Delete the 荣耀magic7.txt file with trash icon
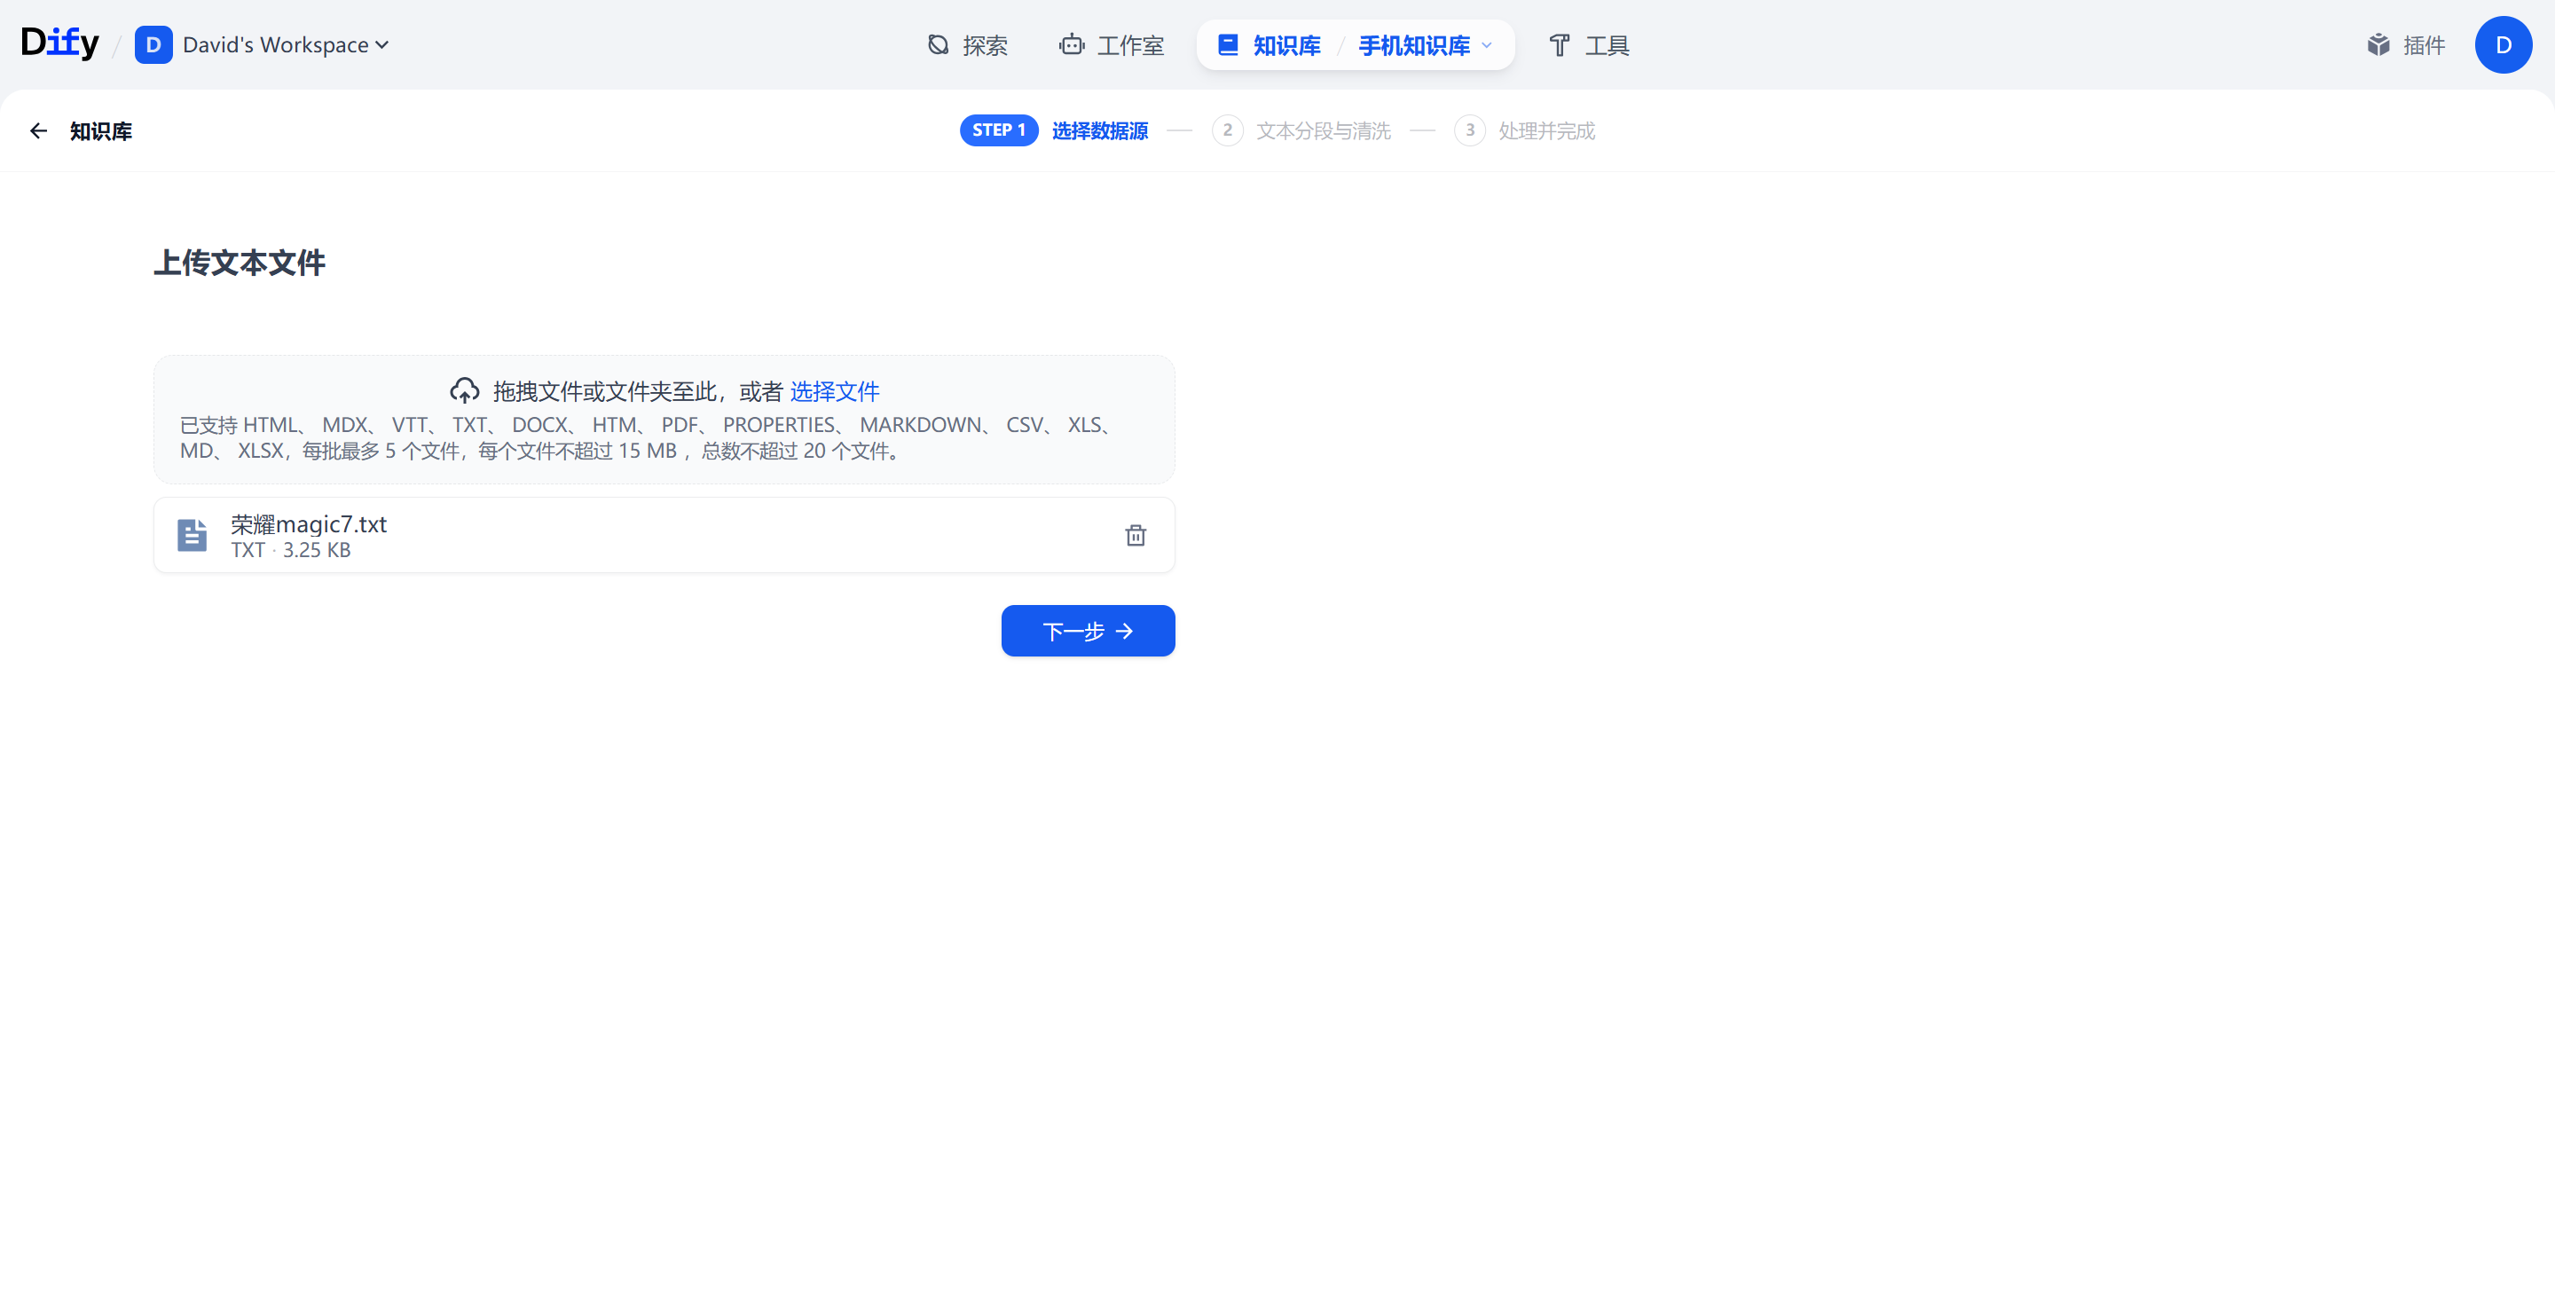 [x=1135, y=536]
